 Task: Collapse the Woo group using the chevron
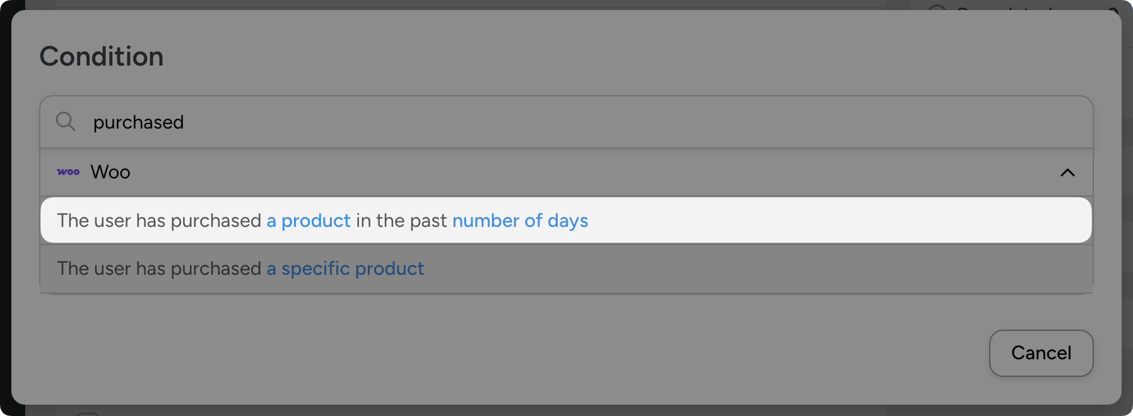click(x=1067, y=173)
